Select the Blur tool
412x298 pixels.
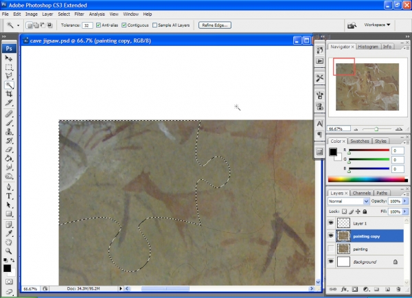coord(9,168)
